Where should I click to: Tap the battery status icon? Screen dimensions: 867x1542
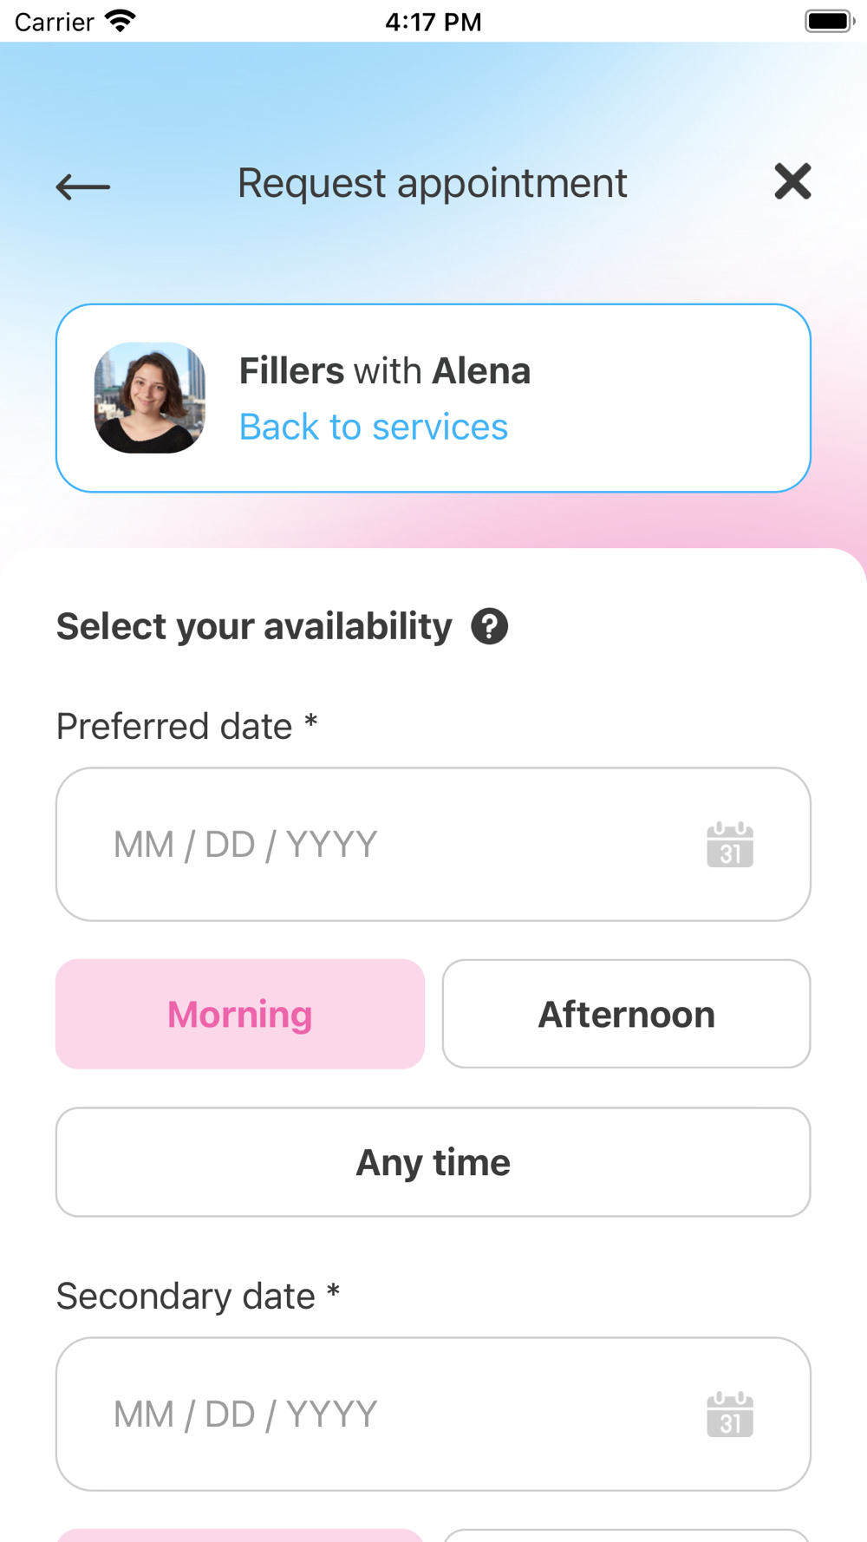830,21
